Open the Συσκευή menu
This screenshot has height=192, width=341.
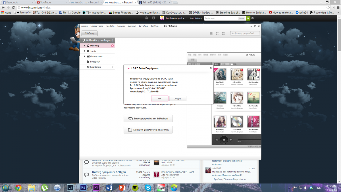(x=132, y=26)
